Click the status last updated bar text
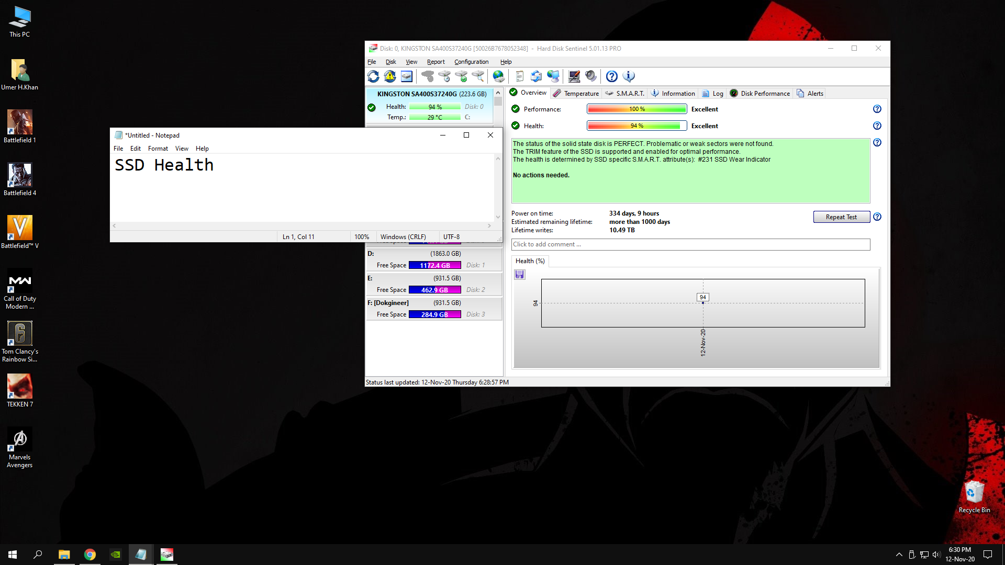Screen dimensions: 1005x565 coord(437,382)
